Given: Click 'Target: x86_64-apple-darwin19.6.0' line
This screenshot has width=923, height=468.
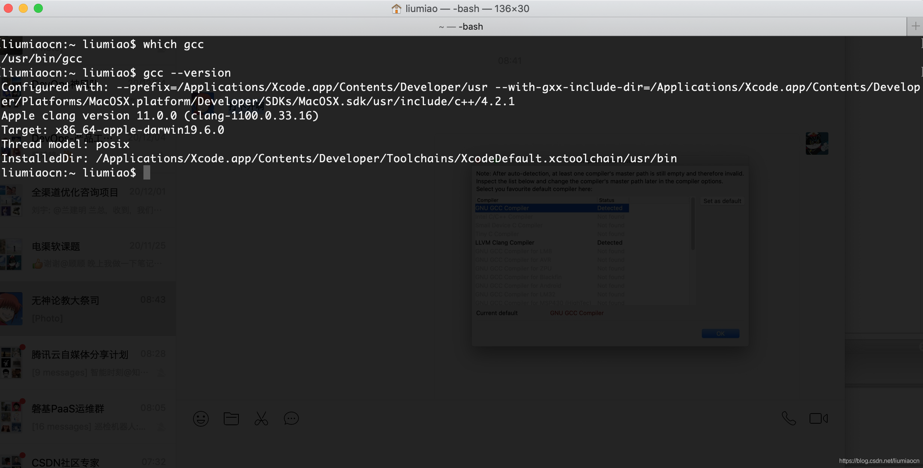Looking at the screenshot, I should 113,130.
